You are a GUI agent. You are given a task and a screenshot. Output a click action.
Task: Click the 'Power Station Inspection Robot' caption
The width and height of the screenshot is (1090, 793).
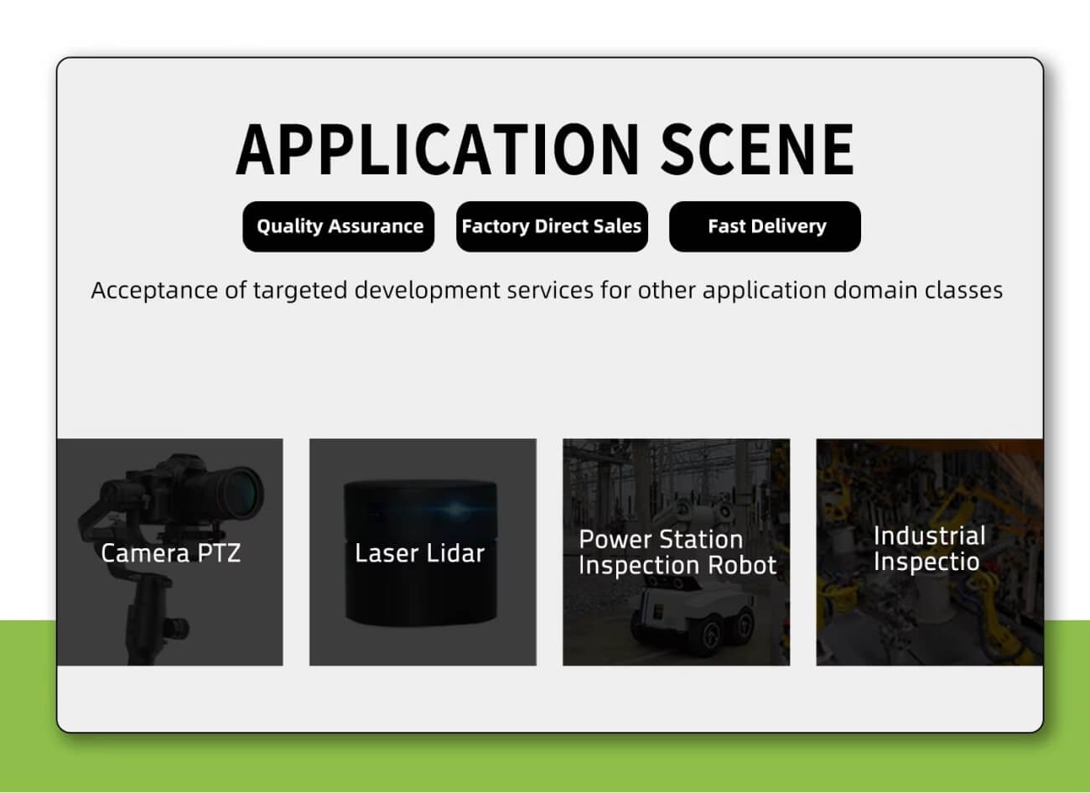click(x=677, y=552)
